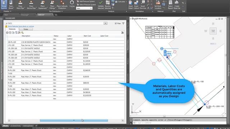Screen dimensions: 230x129
Task: Click the scroll-right arrow of Materials grid
Action: [x=123, y=120]
